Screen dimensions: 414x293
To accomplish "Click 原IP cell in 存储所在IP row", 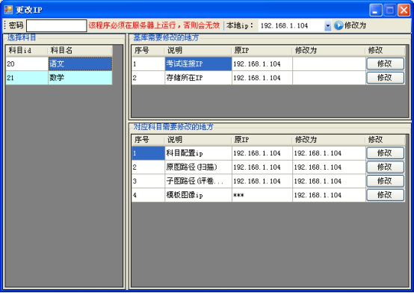I will [x=262, y=78].
